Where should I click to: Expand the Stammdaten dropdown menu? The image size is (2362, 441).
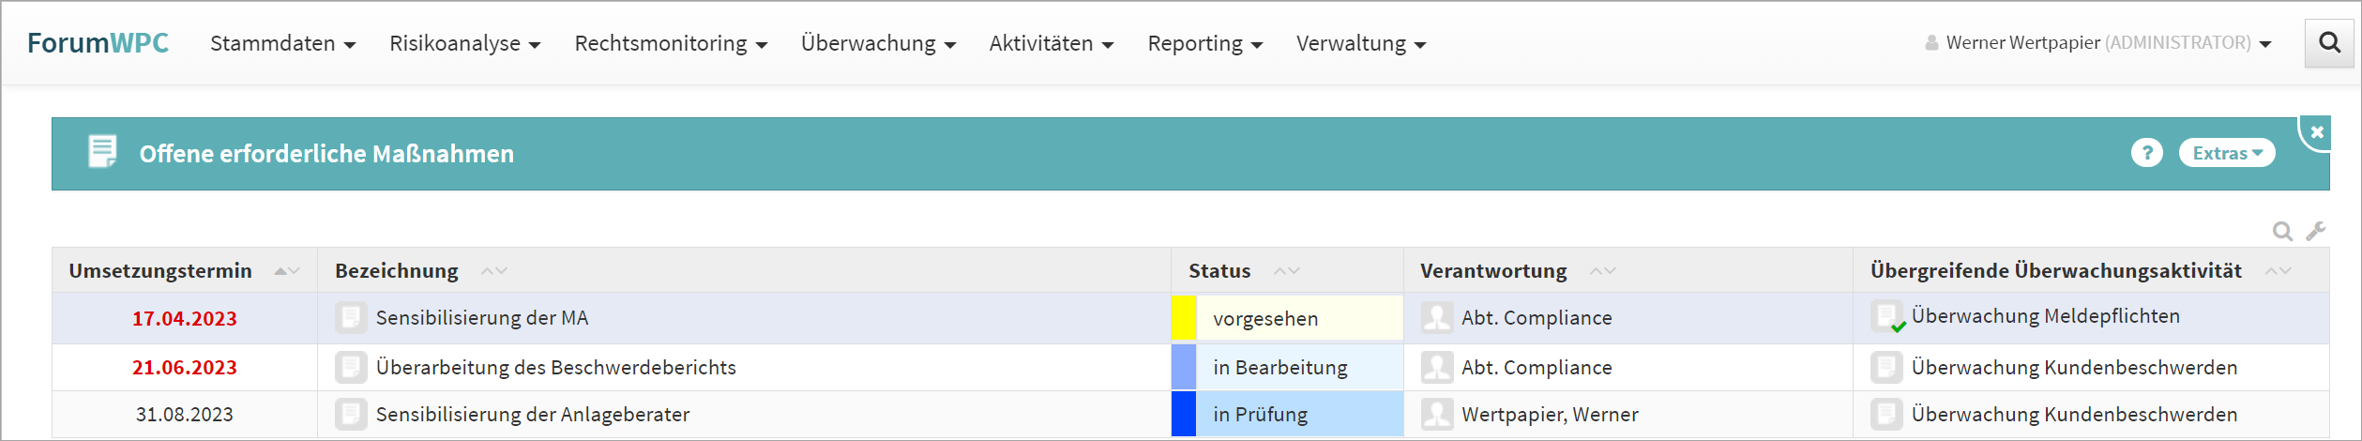[282, 44]
